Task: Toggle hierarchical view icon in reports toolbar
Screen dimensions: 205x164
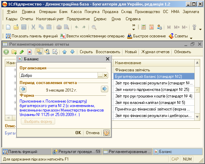Action: [39, 52]
